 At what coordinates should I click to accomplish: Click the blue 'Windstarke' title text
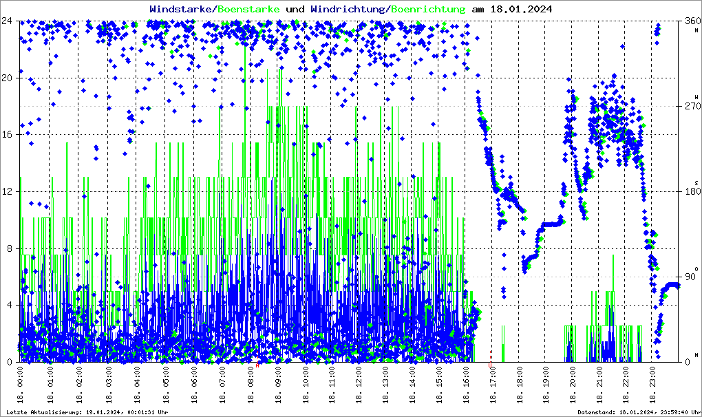pos(182,9)
